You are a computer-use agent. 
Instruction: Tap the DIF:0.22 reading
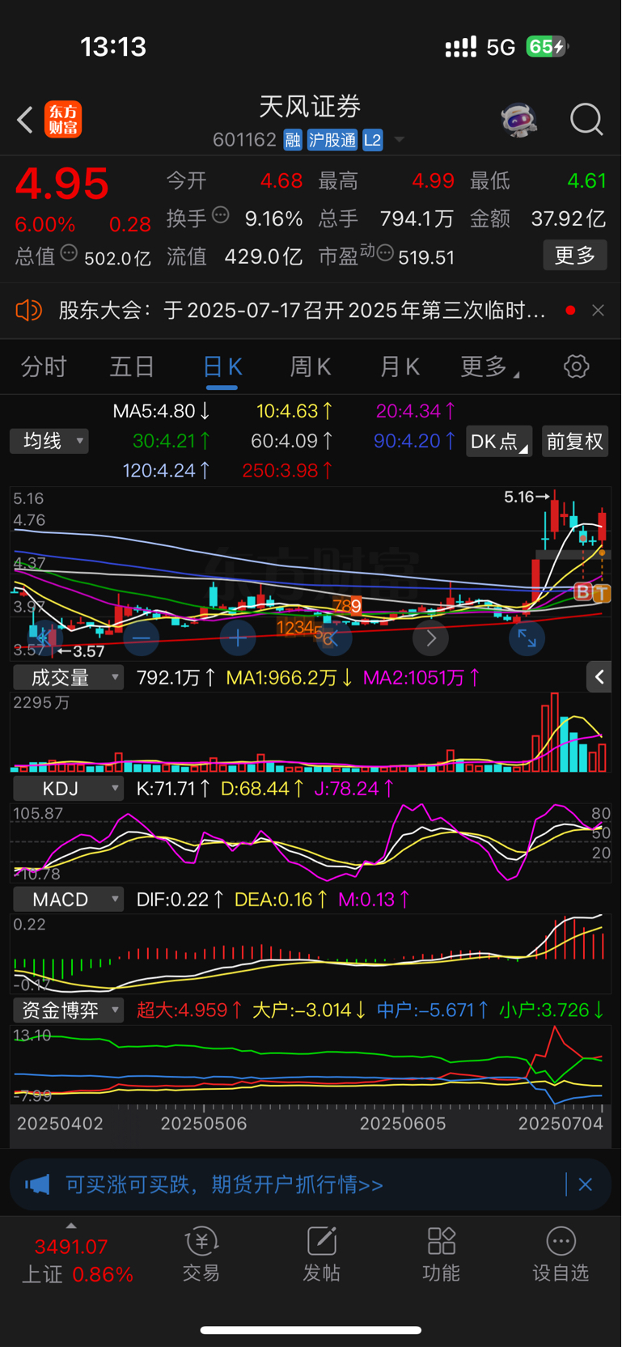pyautogui.click(x=180, y=899)
